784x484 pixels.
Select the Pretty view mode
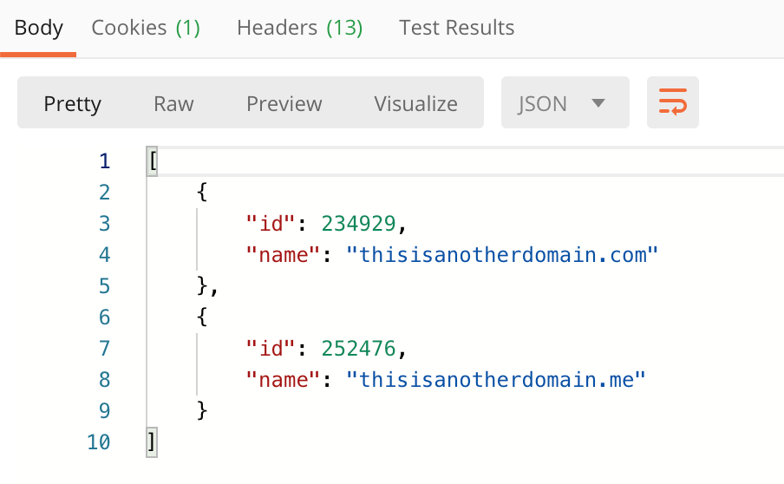(73, 104)
